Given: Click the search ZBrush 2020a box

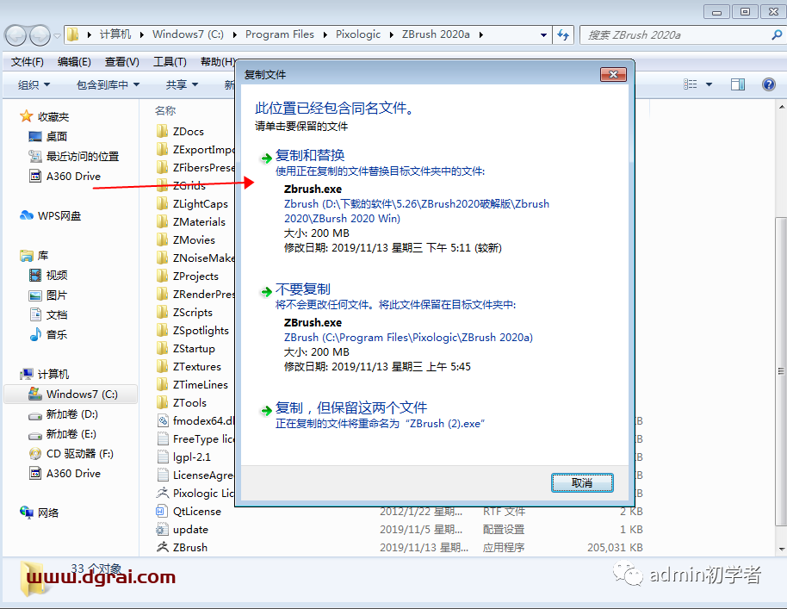Looking at the screenshot, I should (x=676, y=35).
